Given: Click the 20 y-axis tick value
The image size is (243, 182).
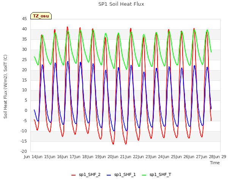Looking at the screenshot, I should tap(24, 70).
